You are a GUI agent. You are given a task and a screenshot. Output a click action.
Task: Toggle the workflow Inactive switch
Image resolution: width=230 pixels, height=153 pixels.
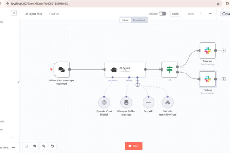pyautogui.click(x=163, y=14)
